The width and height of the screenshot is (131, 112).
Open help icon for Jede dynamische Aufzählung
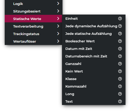click(x=120, y=26)
